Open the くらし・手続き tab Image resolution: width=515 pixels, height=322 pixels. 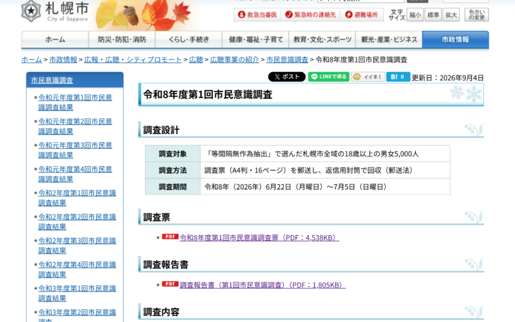pos(189,39)
